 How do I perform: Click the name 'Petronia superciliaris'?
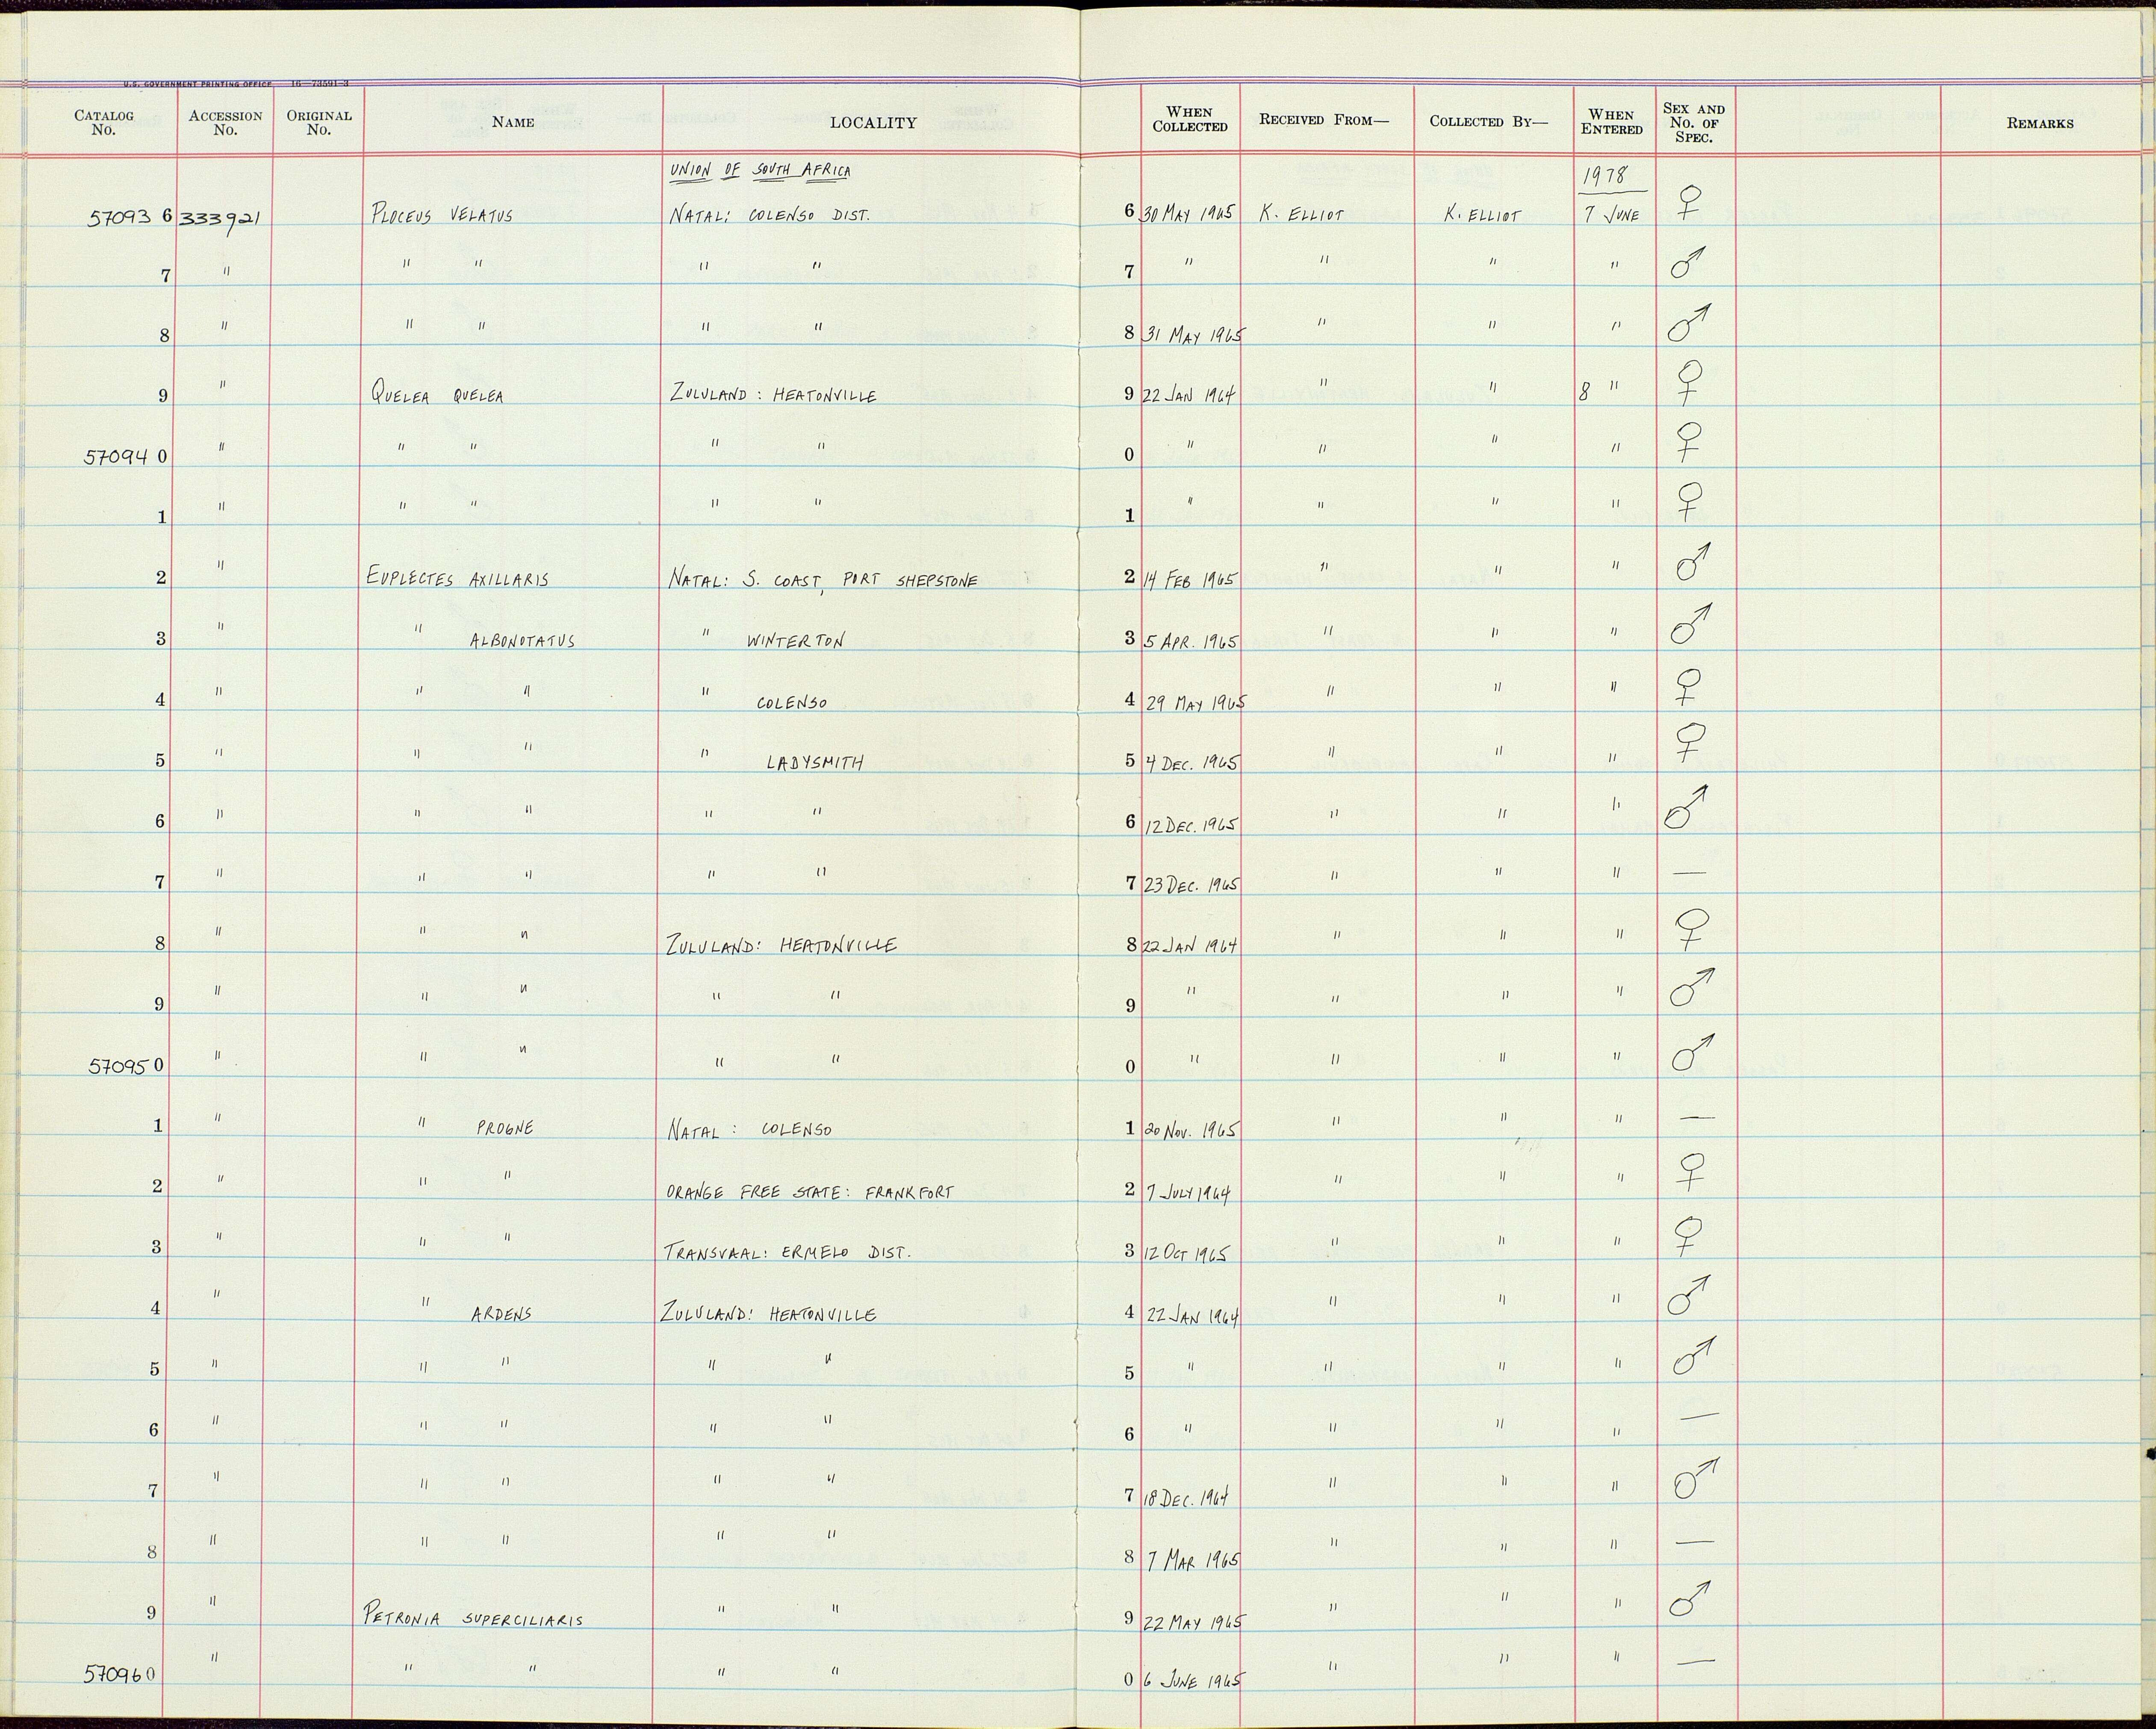click(472, 1618)
